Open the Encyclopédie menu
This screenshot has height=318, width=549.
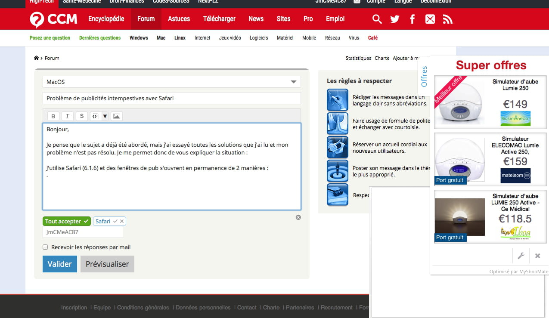106,19
